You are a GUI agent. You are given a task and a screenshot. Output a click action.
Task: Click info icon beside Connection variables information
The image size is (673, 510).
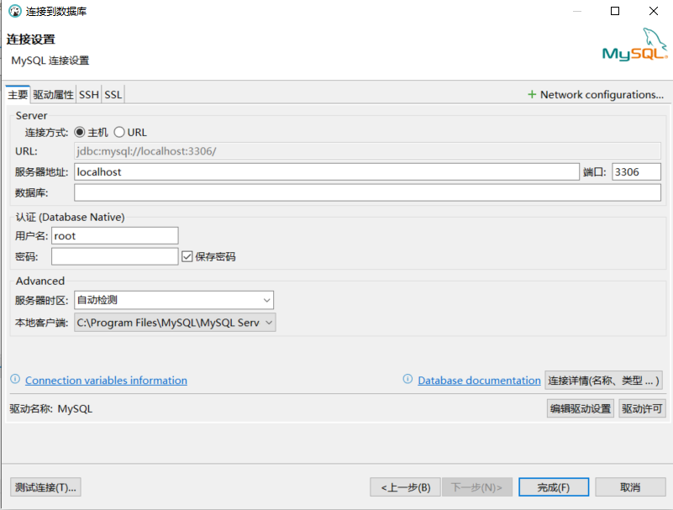14,380
